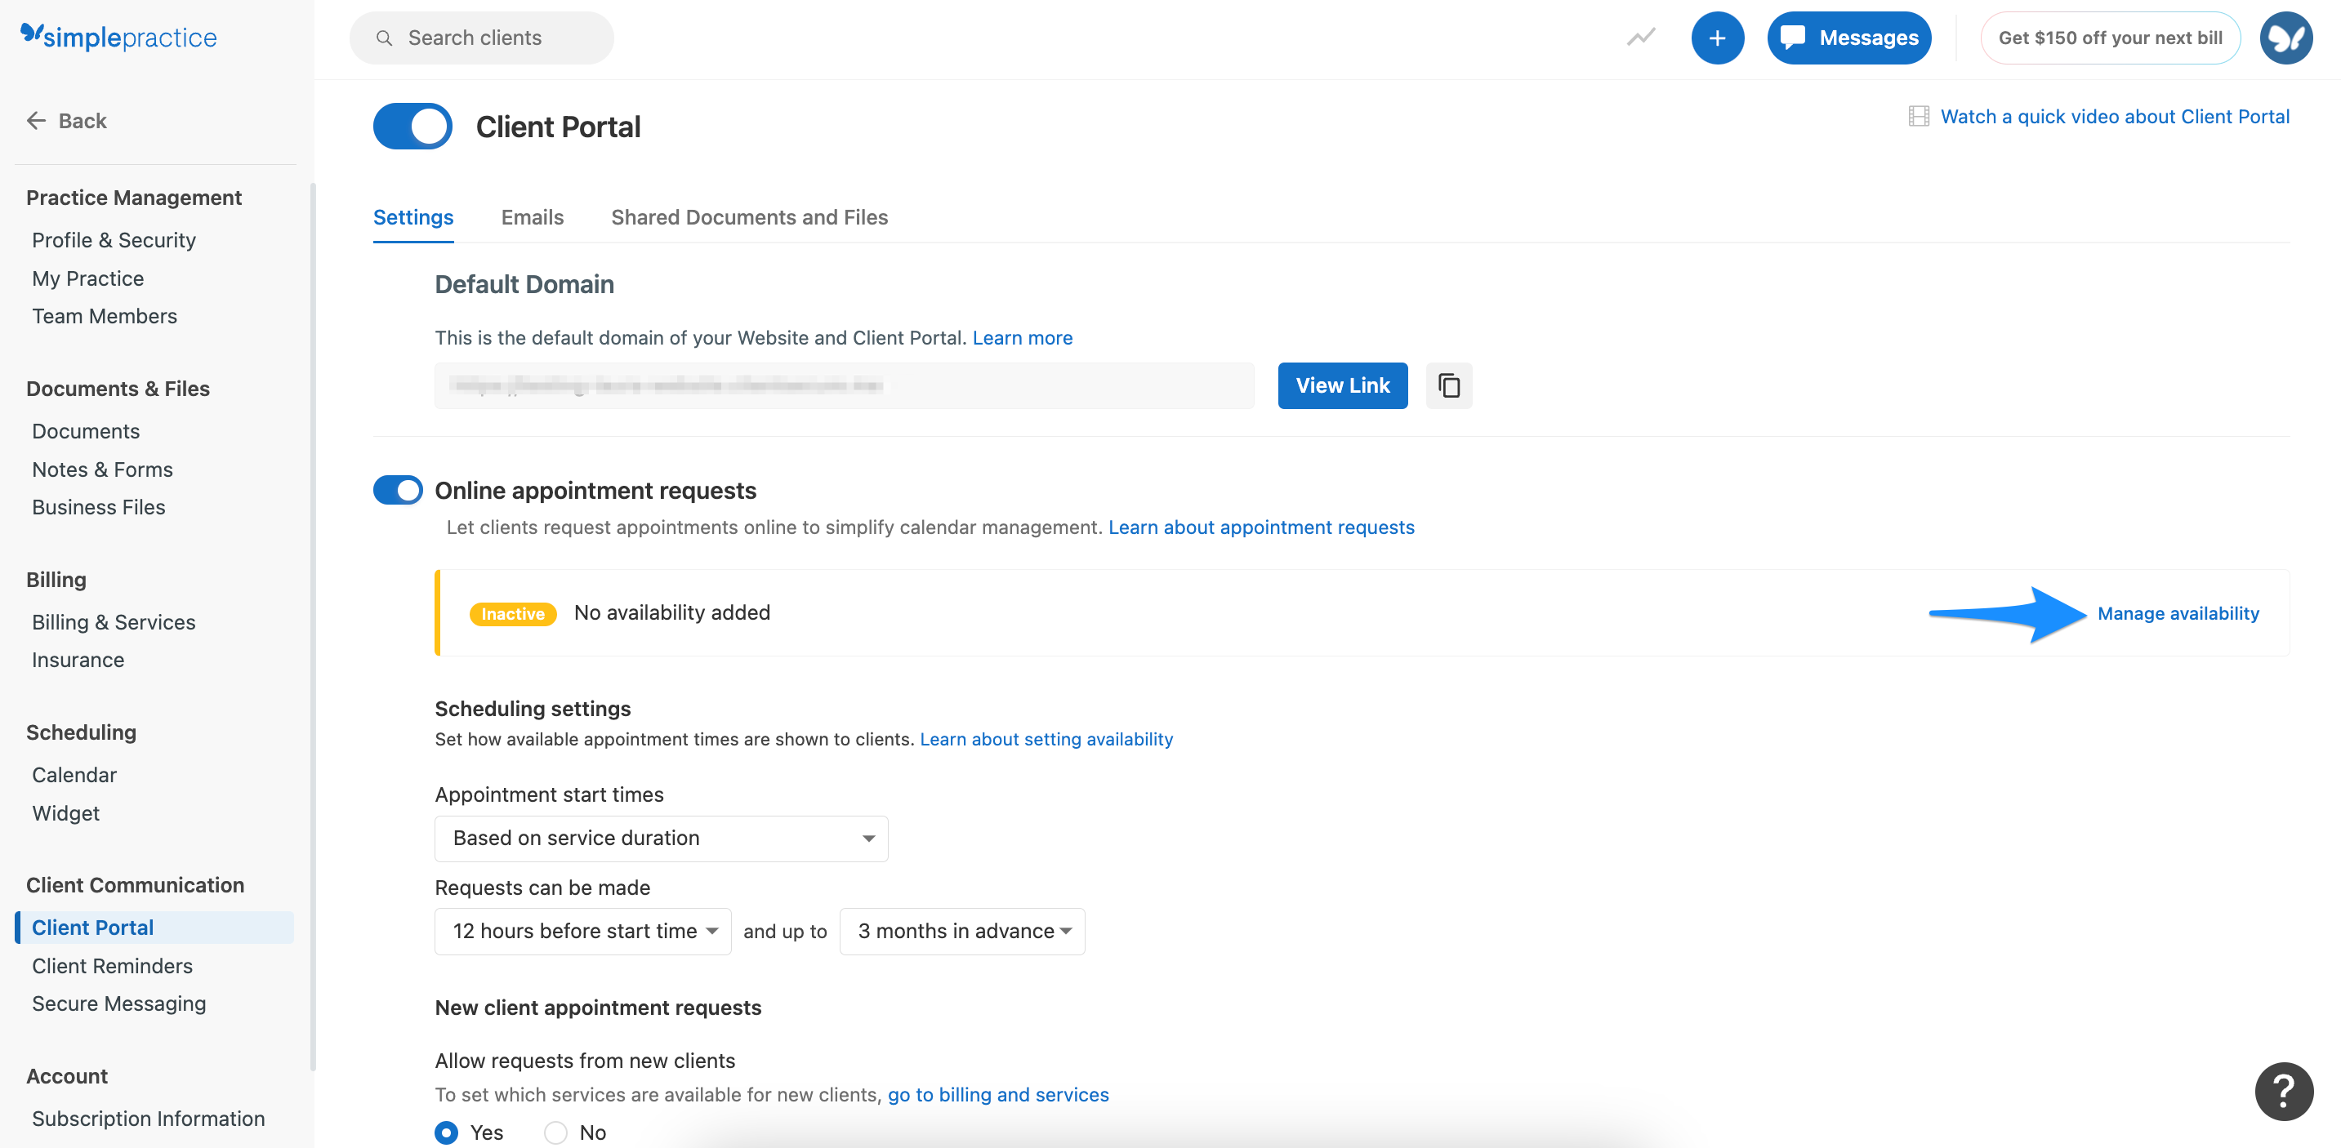2341x1148 pixels.
Task: Open the Appointment start times dropdown
Action: (661, 839)
